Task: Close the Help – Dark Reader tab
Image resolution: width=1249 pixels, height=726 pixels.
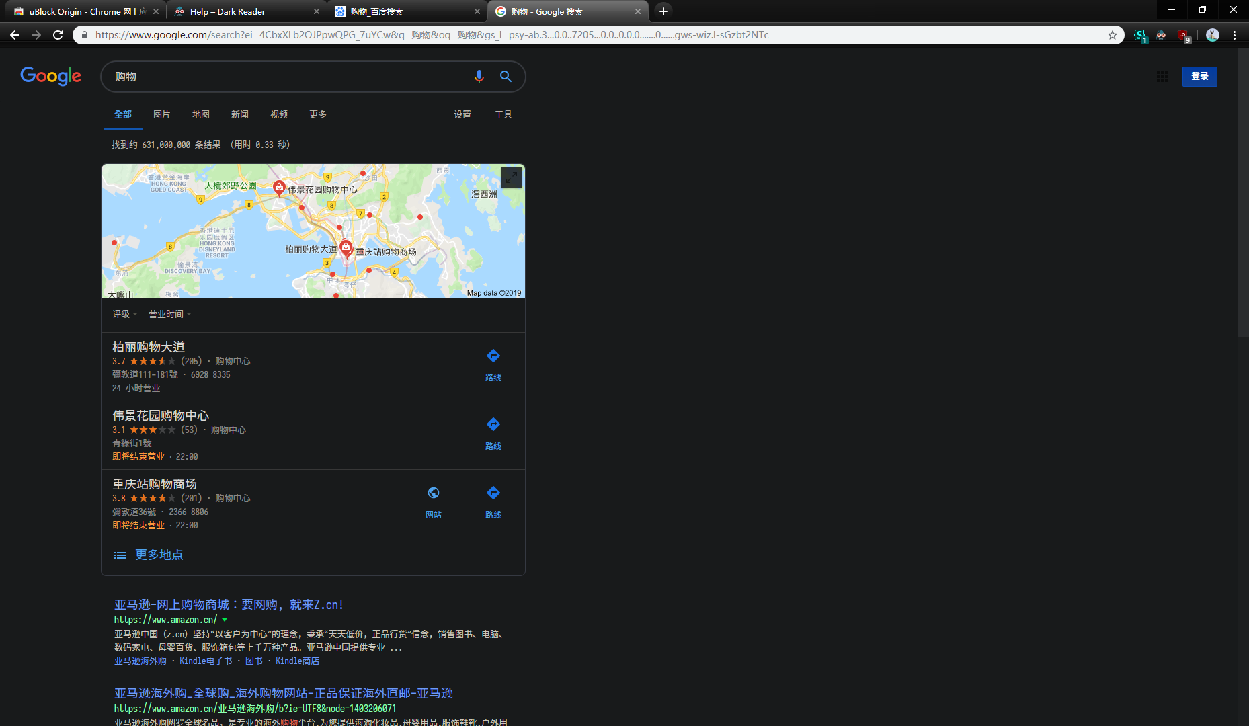Action: 317,11
